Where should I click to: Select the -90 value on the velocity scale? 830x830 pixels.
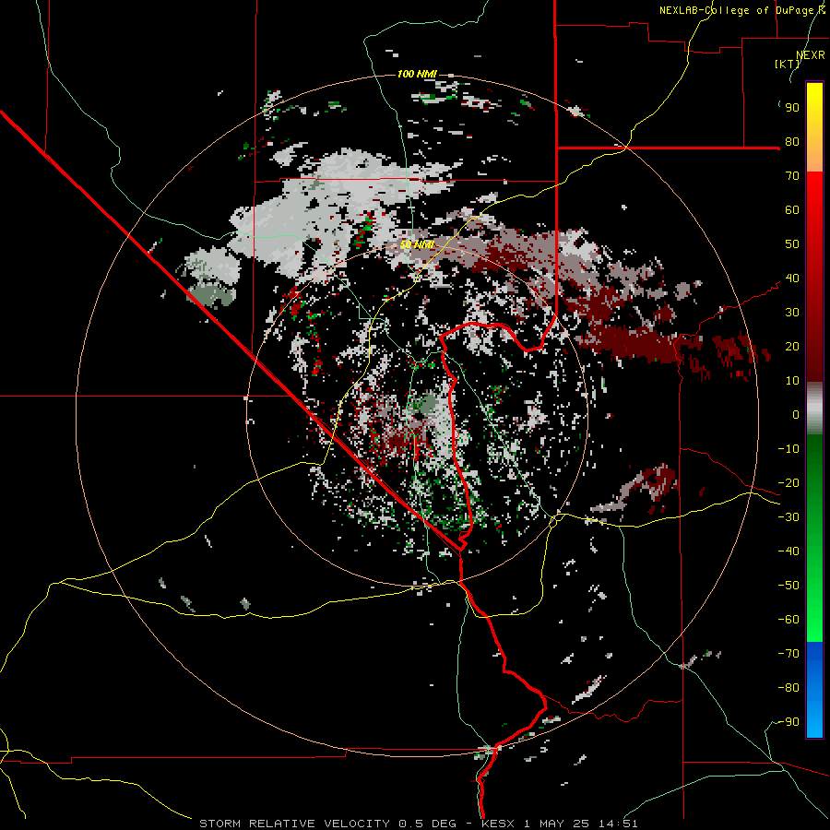click(x=788, y=722)
